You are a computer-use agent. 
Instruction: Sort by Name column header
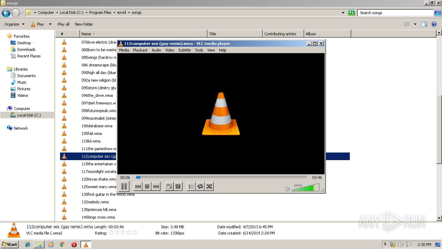coord(144,34)
